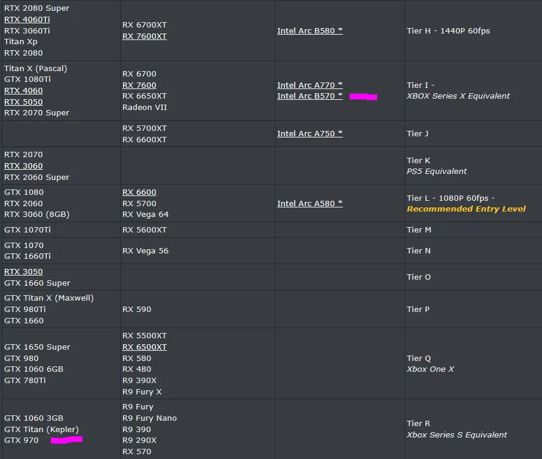
Task: Click the underlined RX 7600 link in Tier I
Action: click(139, 85)
